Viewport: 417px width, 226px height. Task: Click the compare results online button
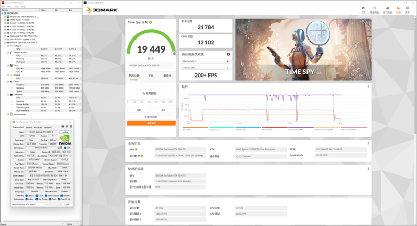(x=151, y=117)
